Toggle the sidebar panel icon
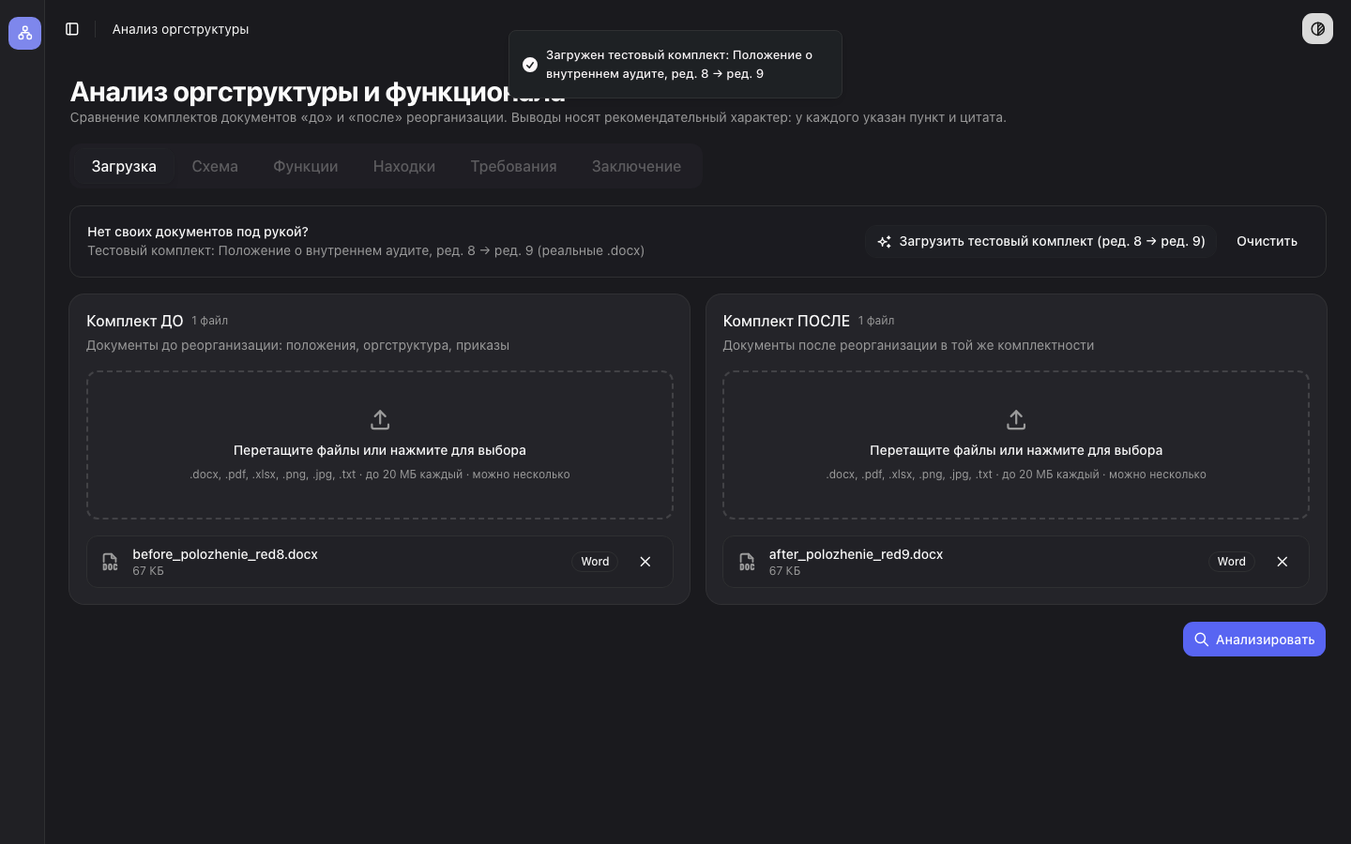The height and width of the screenshot is (844, 1351). coord(72,29)
